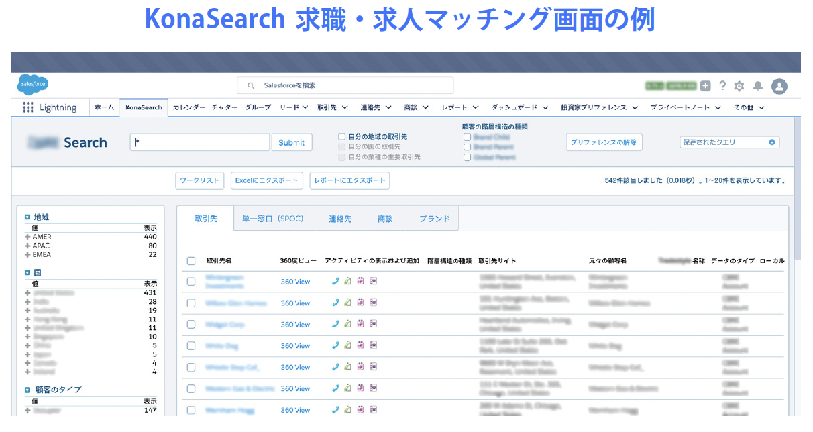Open the setup gear icon
The image size is (813, 432).
point(739,86)
